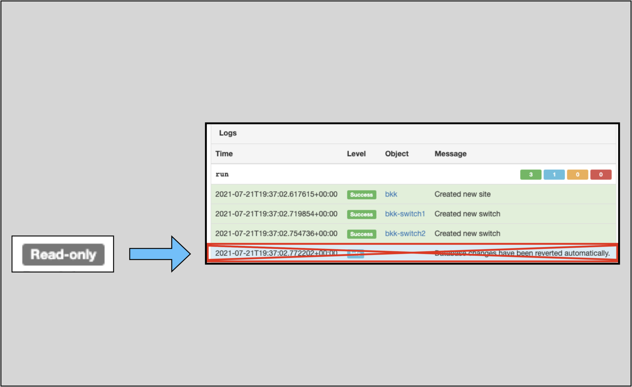Sort by the Level column header
Image resolution: width=632 pixels, height=387 pixels.
click(356, 153)
